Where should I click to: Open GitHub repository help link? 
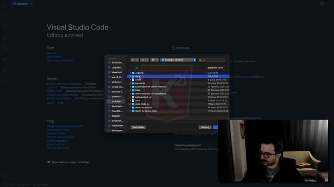point(57,141)
